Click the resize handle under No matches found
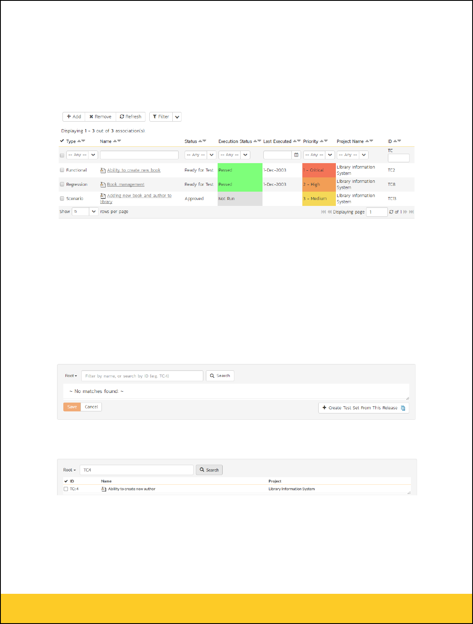The height and width of the screenshot is (624, 473). (407, 398)
